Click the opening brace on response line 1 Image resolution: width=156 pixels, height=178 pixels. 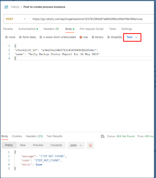(15, 152)
